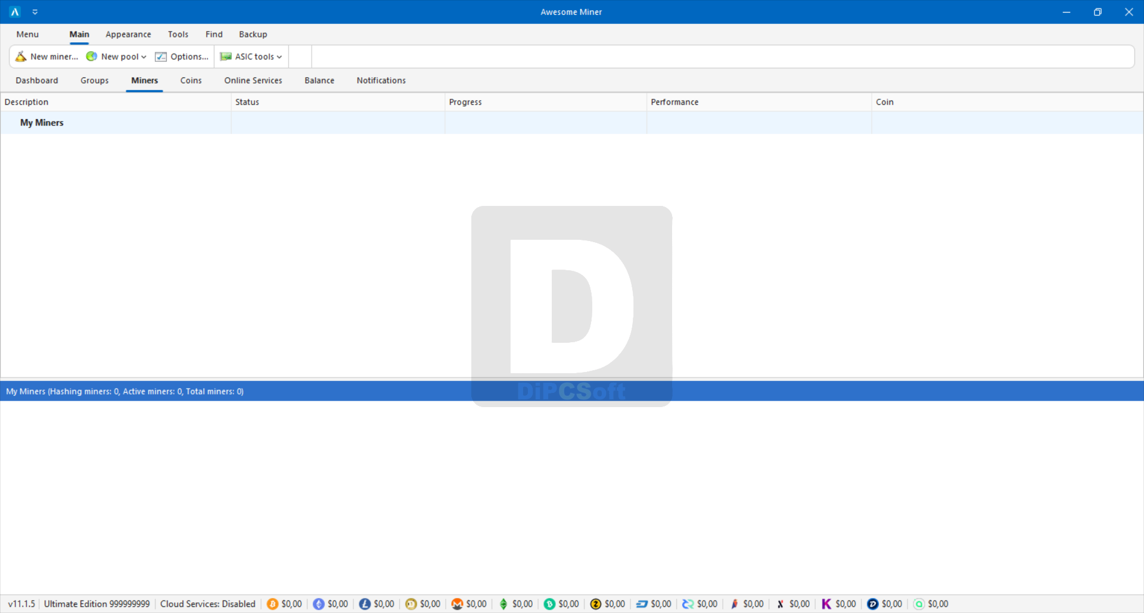The height and width of the screenshot is (613, 1144).
Task: Go to the Groups view tab
Action: click(95, 80)
